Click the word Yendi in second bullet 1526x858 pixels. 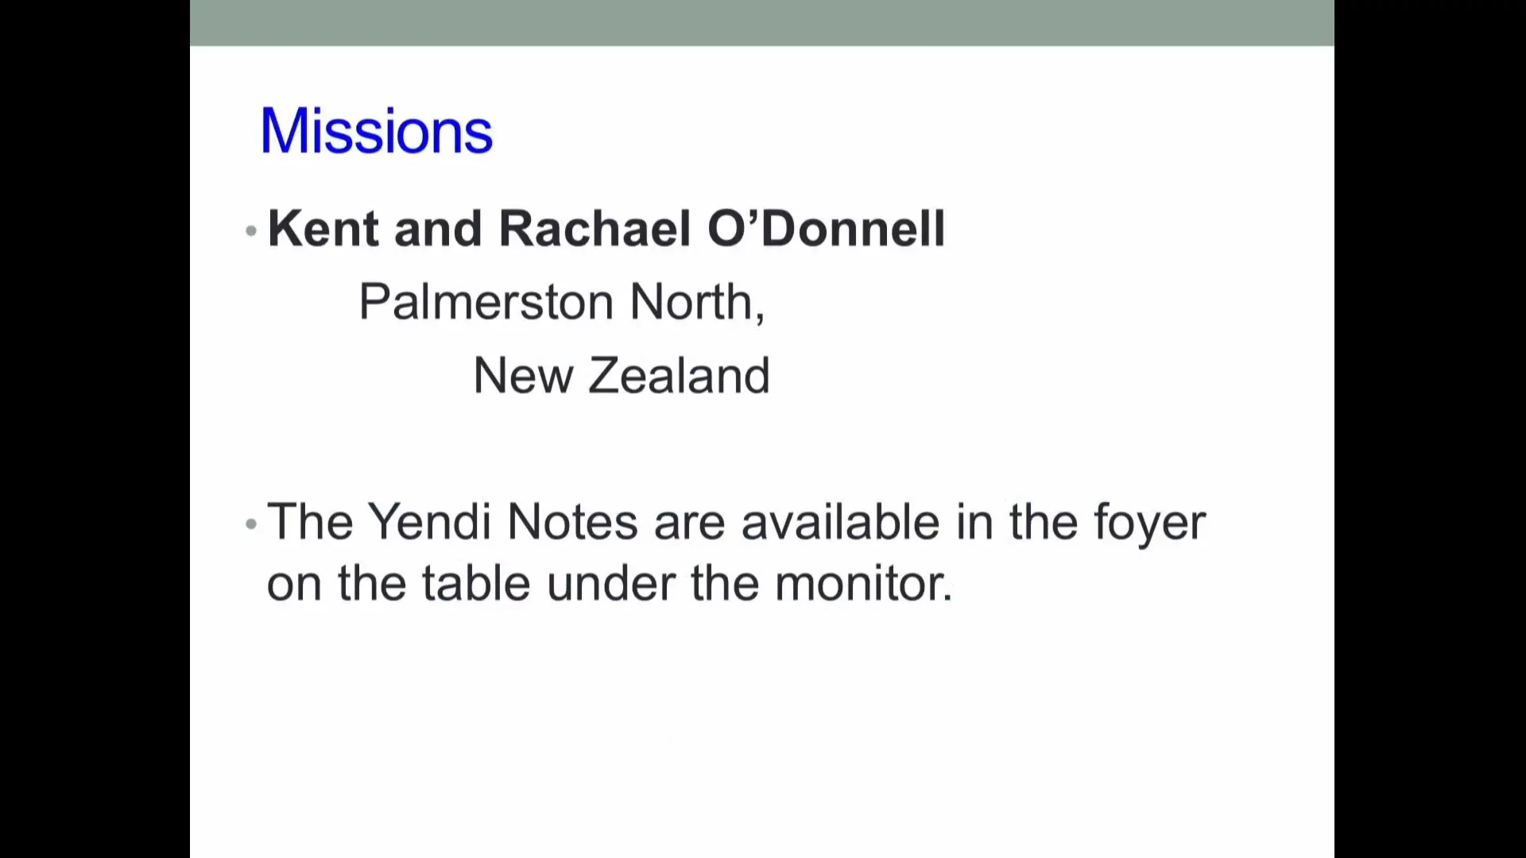click(429, 523)
